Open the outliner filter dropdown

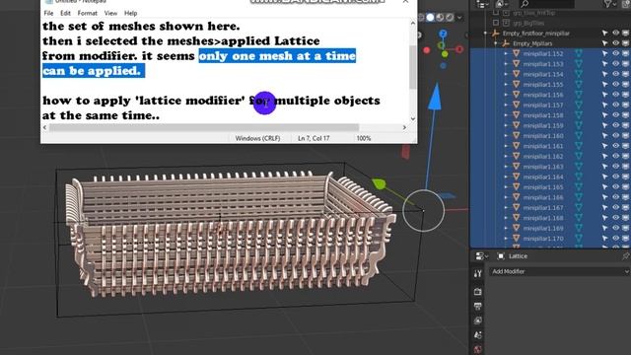(610, 4)
